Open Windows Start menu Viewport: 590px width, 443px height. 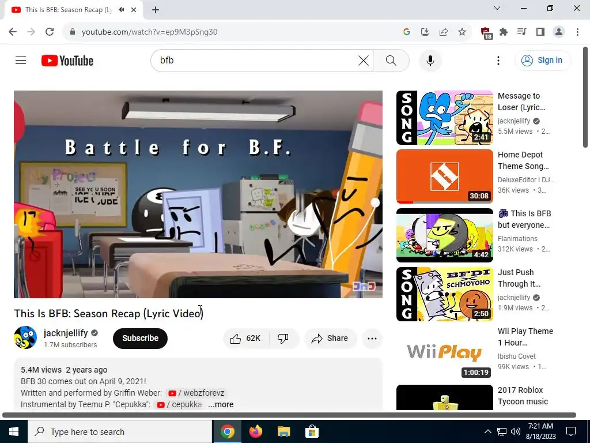14,431
